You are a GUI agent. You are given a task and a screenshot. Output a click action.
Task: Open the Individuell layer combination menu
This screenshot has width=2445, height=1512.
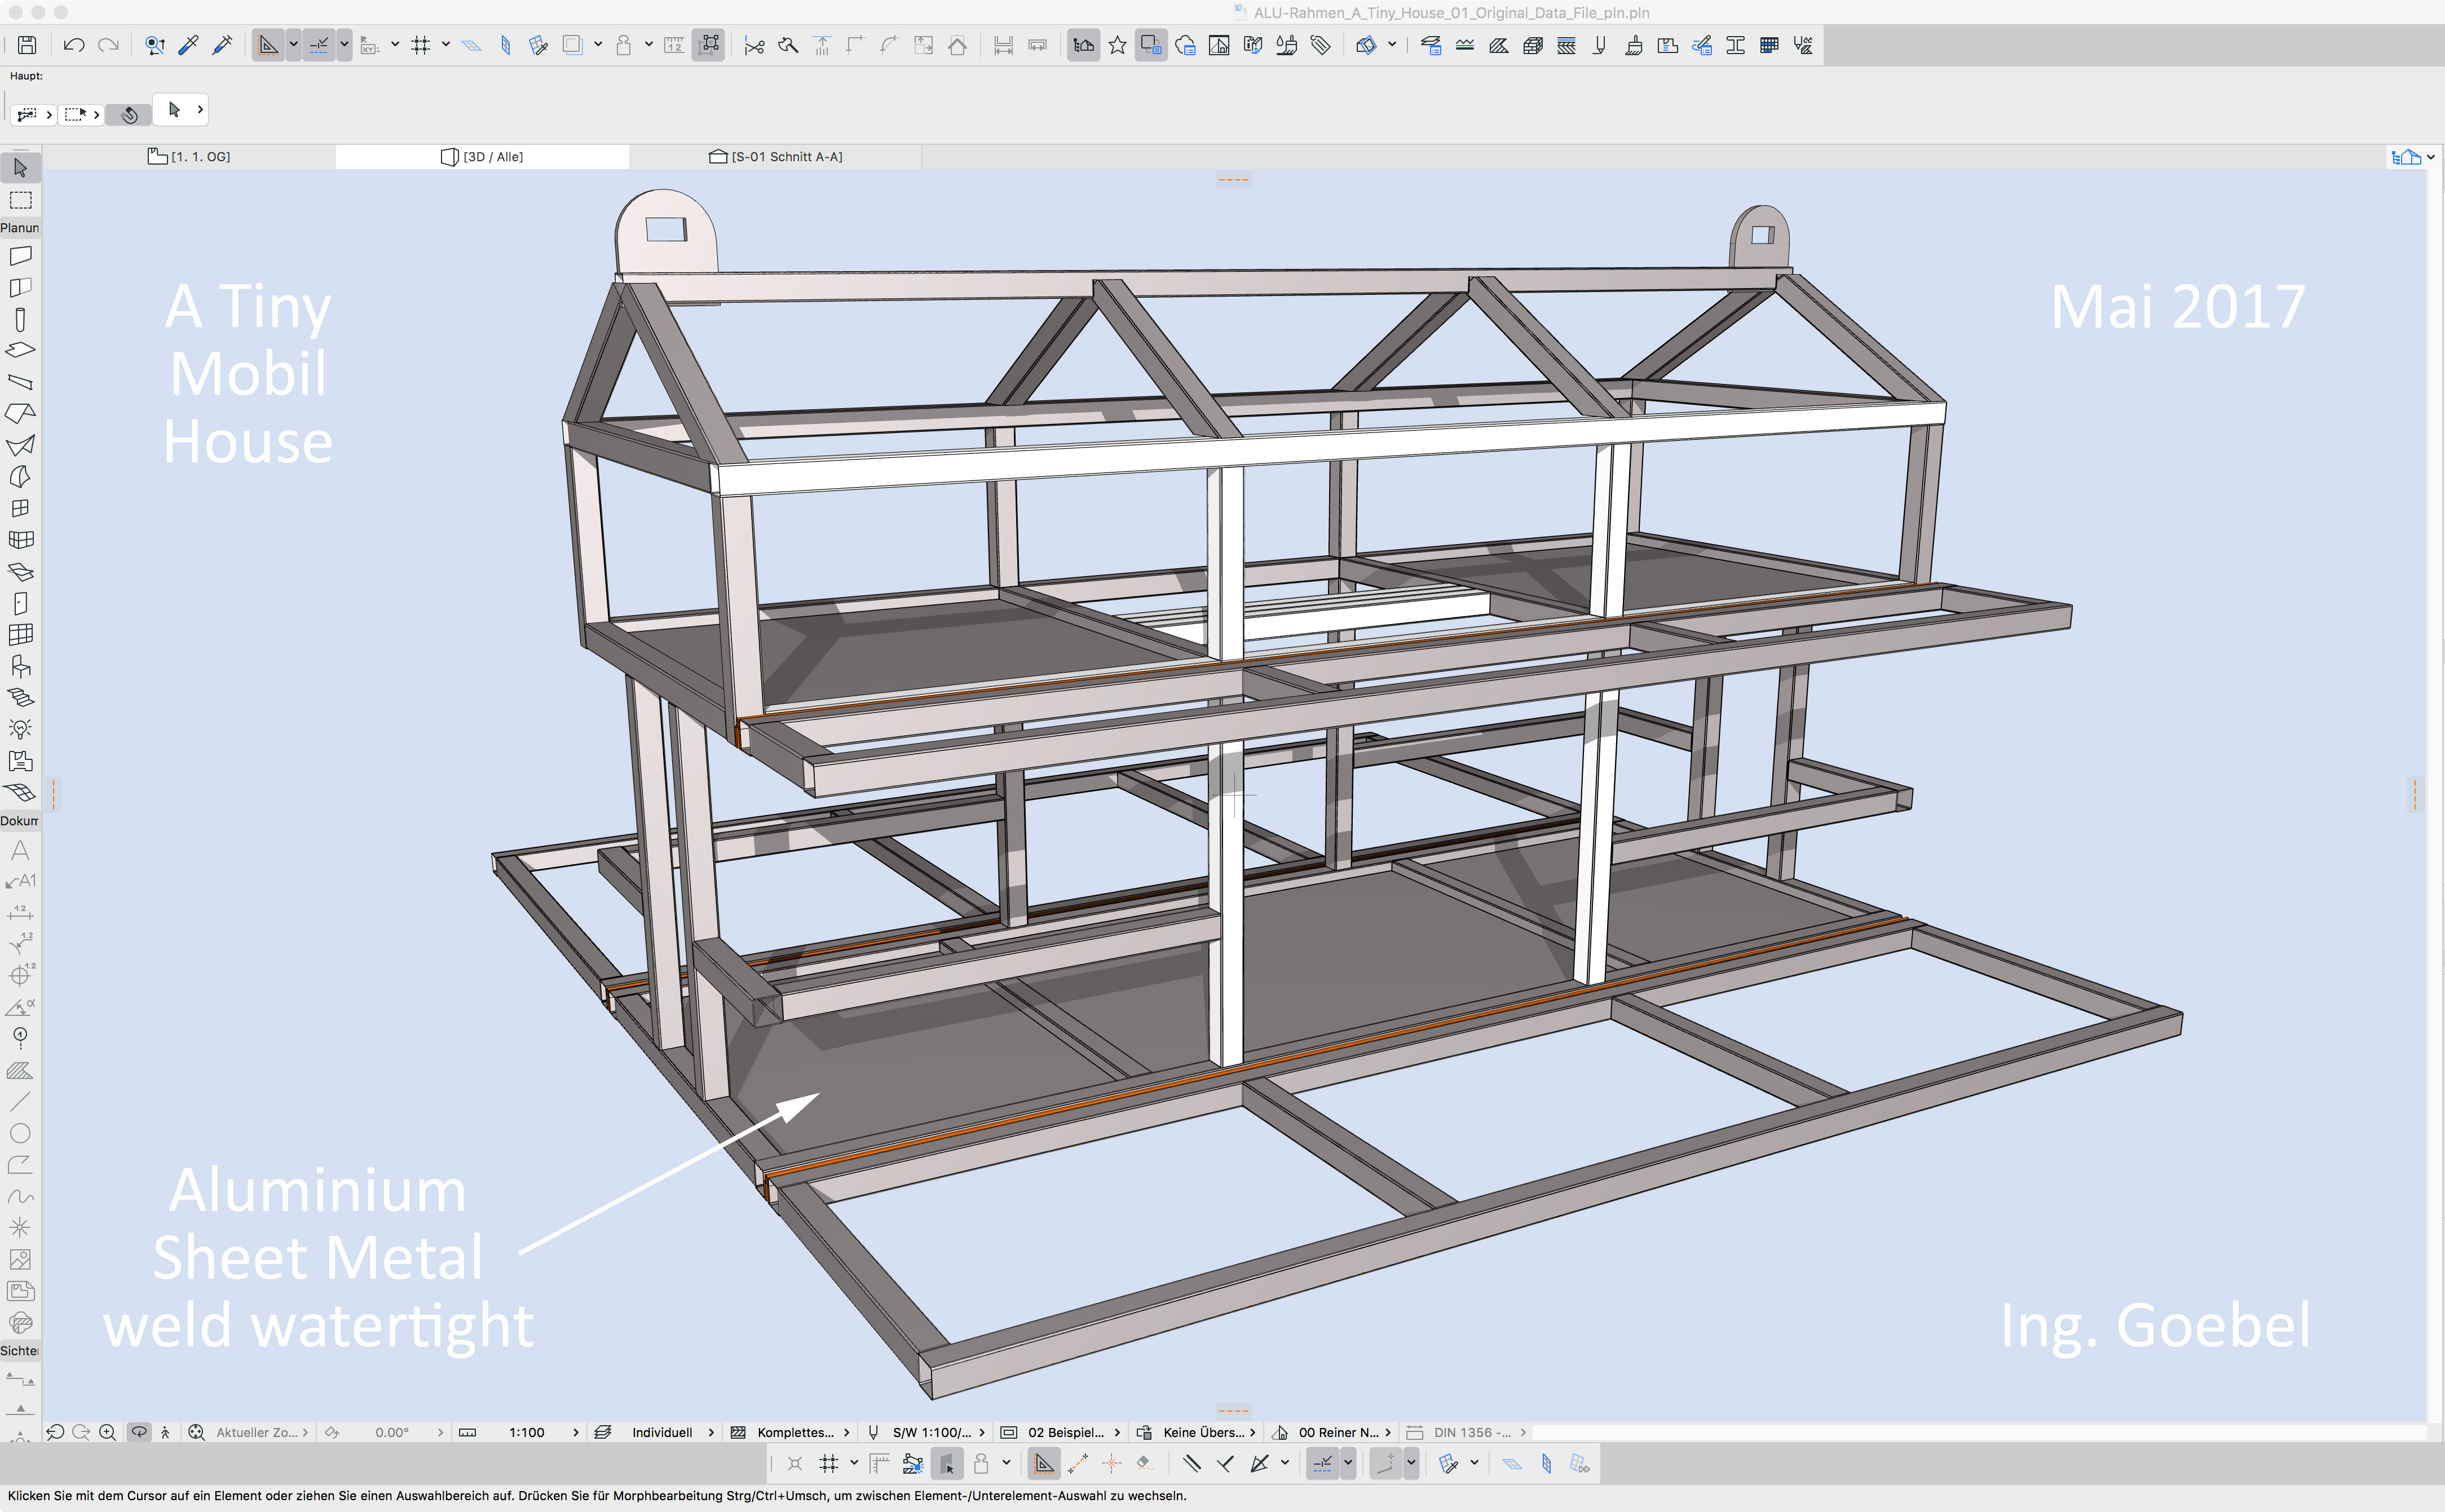[x=662, y=1432]
